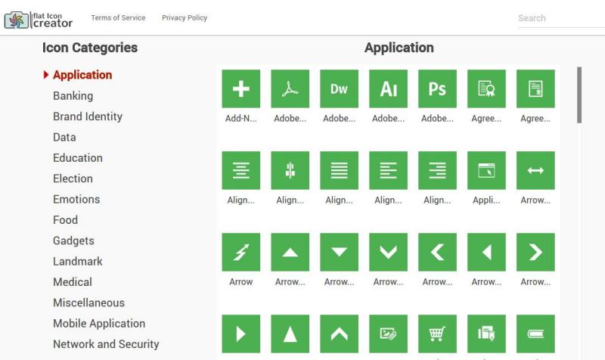Viewport: 605px width, 360px height.
Task: Open the Gadgets category
Action: 73,241
